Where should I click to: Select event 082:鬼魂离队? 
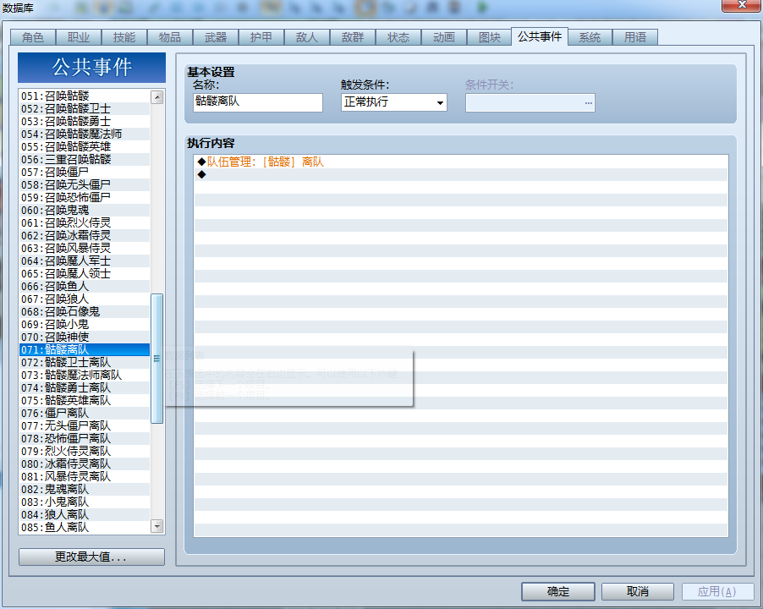point(85,489)
